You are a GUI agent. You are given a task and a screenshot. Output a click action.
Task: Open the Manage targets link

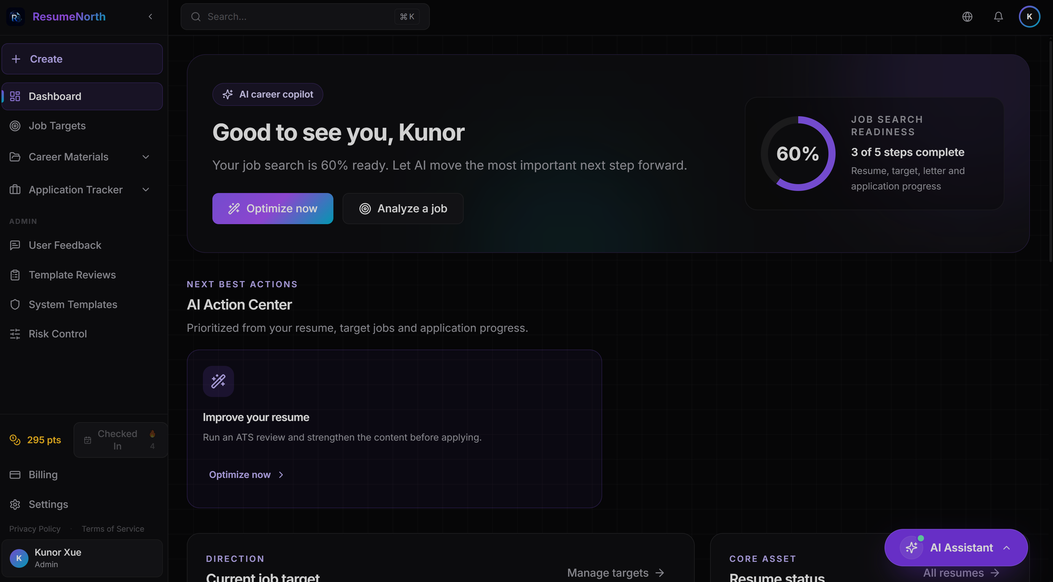(615, 573)
